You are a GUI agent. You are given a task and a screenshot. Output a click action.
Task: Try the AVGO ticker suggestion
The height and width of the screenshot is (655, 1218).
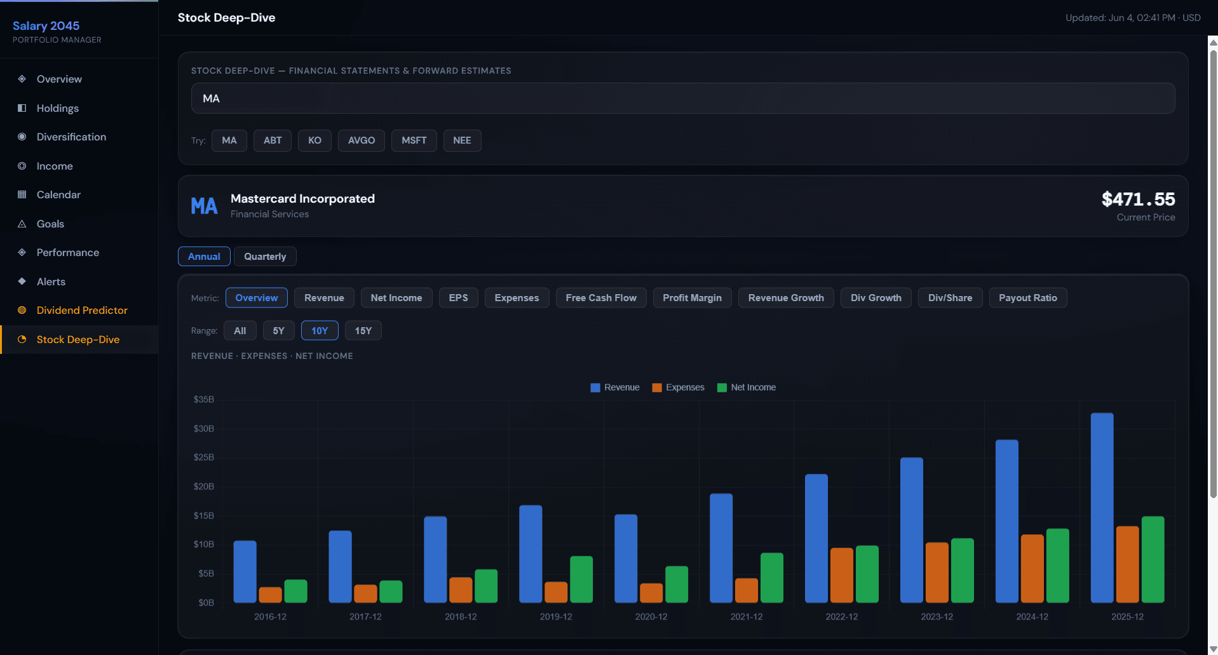click(362, 140)
